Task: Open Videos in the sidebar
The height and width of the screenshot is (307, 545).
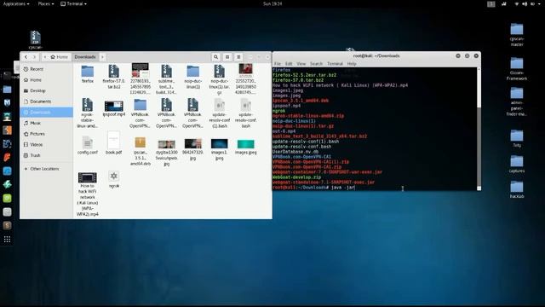Action: pos(46,144)
